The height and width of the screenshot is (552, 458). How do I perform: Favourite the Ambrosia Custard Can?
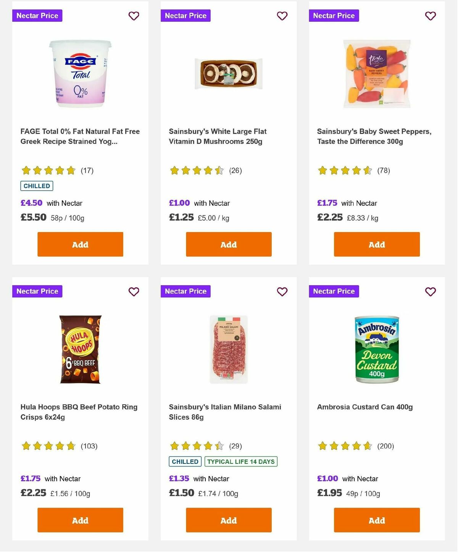430,291
